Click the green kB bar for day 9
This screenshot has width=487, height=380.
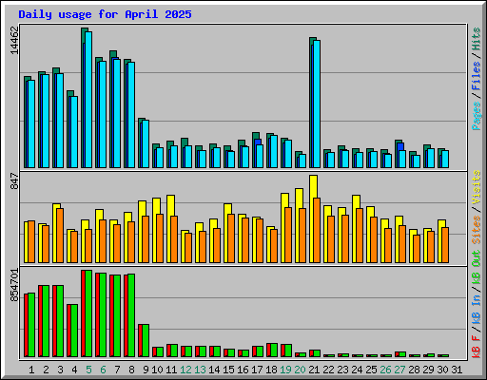[x=146, y=341]
